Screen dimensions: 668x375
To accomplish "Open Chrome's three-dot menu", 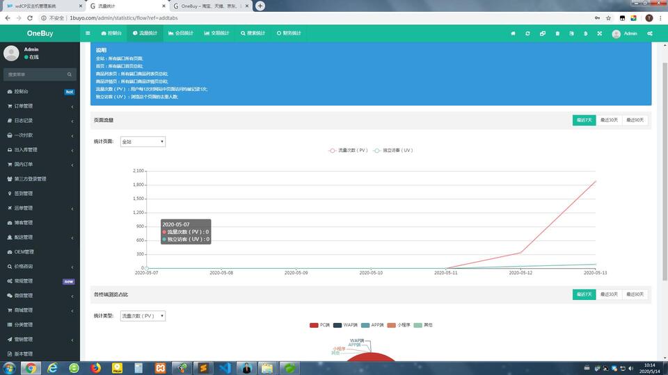I will 661,18.
